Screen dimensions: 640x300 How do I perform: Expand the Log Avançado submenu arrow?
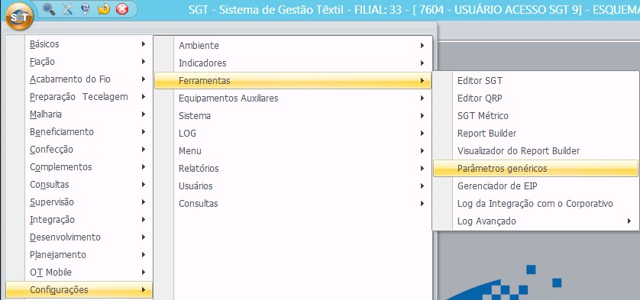click(629, 221)
